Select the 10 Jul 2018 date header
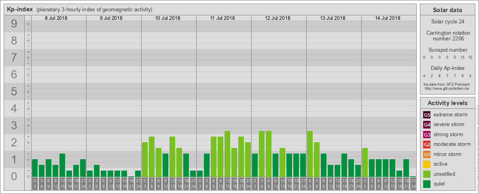The width and height of the screenshot is (479, 194). [168, 18]
